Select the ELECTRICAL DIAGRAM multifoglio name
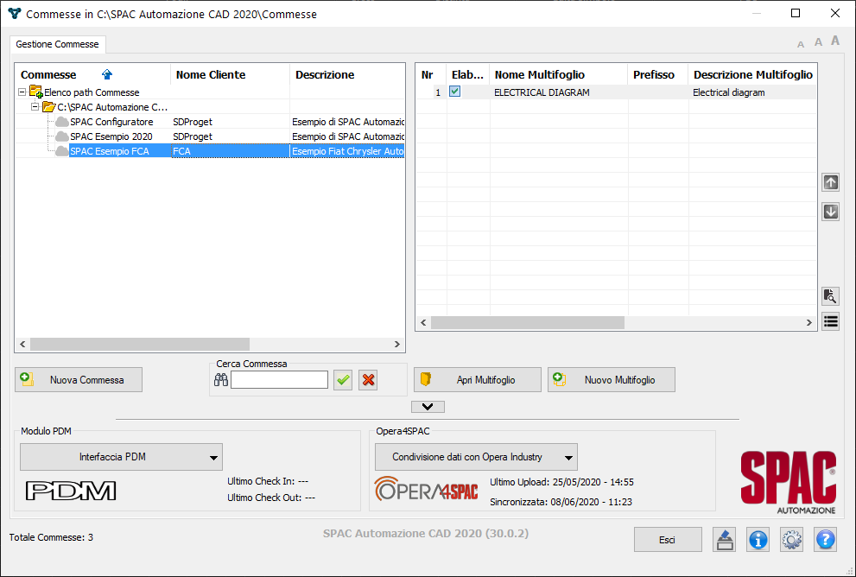This screenshot has height=577, width=856. (542, 92)
